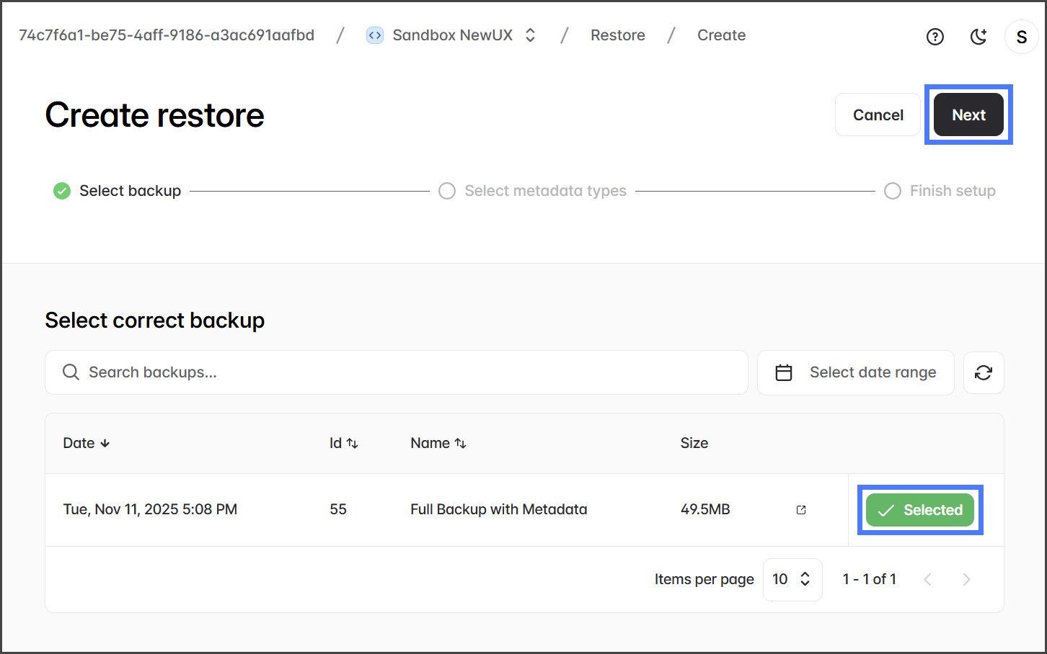The image size is (1047, 654).
Task: Deselect the Selected backup toggle
Action: (x=919, y=510)
